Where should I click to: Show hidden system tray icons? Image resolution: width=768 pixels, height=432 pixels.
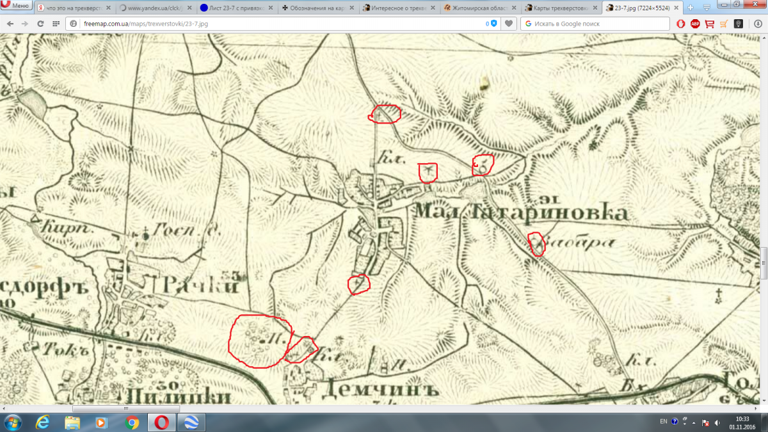pyautogui.click(x=692, y=422)
